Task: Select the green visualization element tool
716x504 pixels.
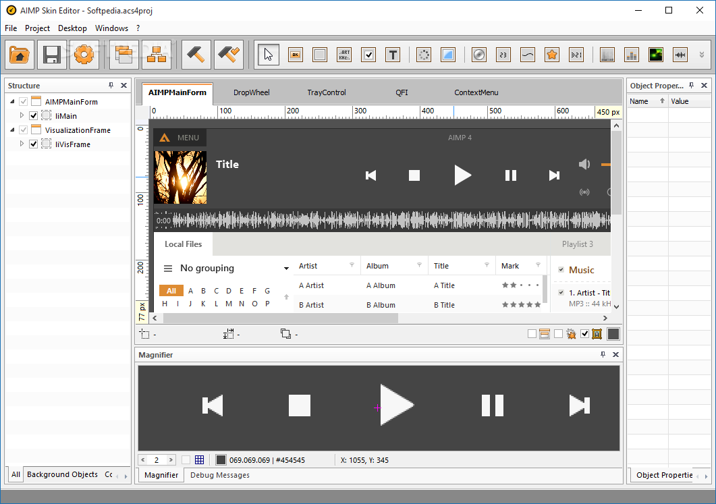Action: [656, 55]
